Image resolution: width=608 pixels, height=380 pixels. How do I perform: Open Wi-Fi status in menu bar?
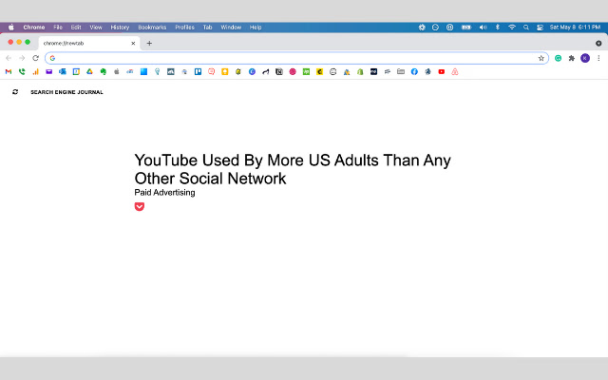512,28
